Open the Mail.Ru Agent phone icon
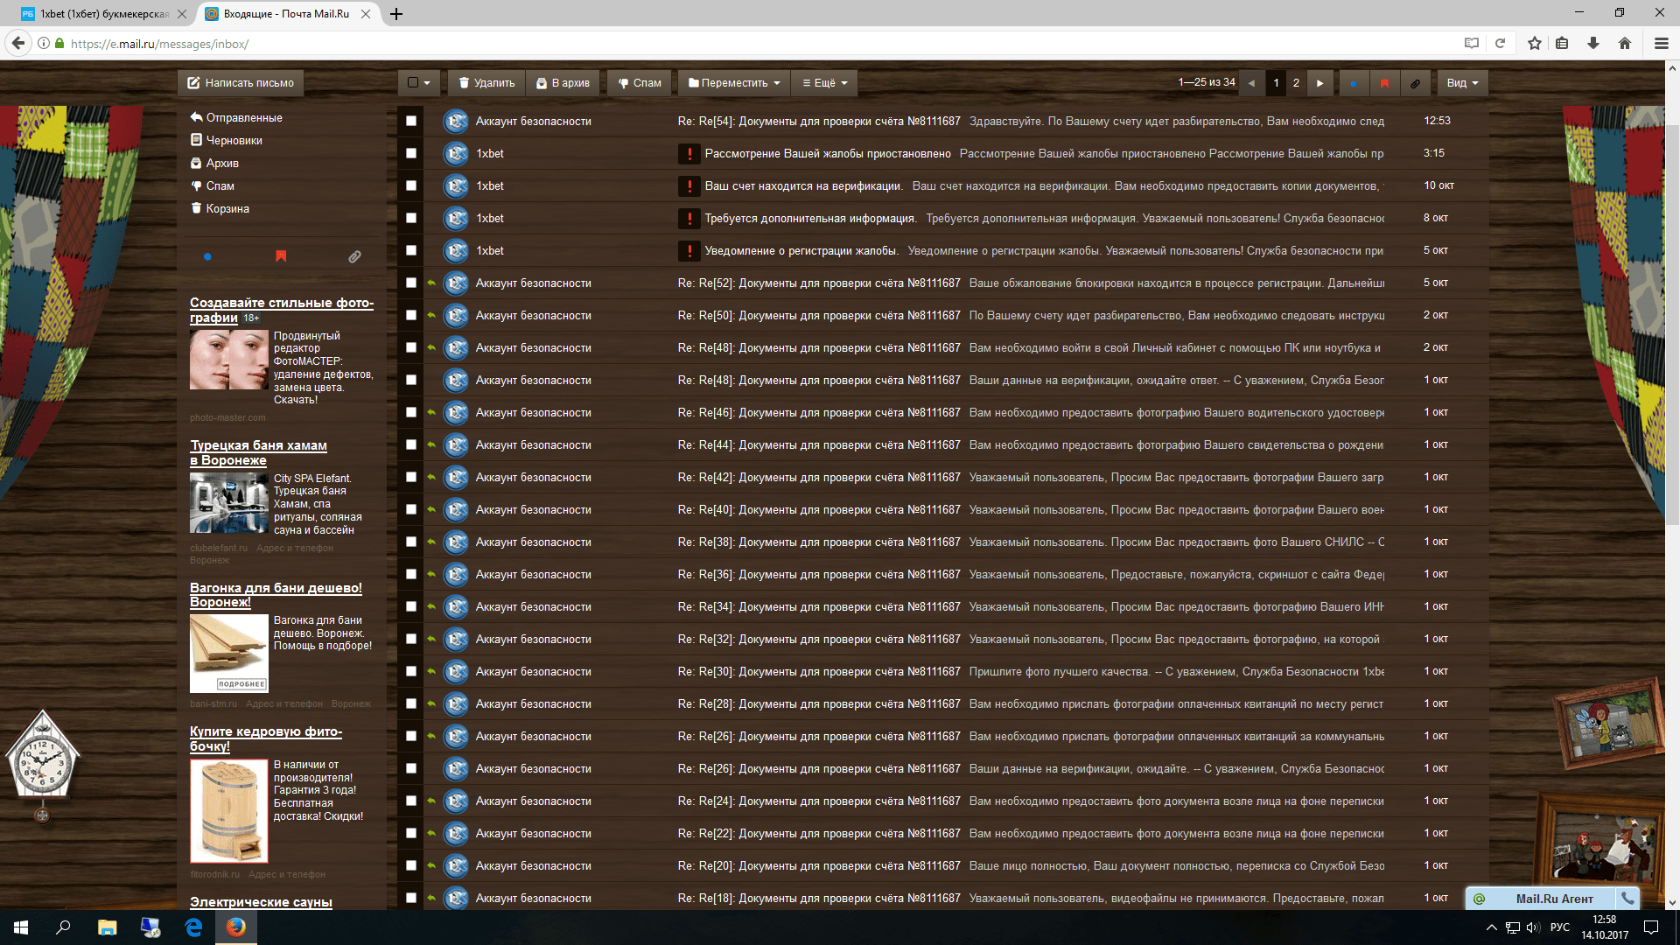This screenshot has height=945, width=1680. [x=1627, y=898]
